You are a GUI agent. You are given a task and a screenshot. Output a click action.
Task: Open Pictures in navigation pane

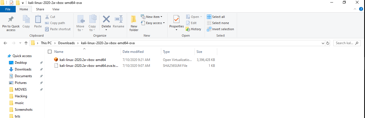point(21,83)
